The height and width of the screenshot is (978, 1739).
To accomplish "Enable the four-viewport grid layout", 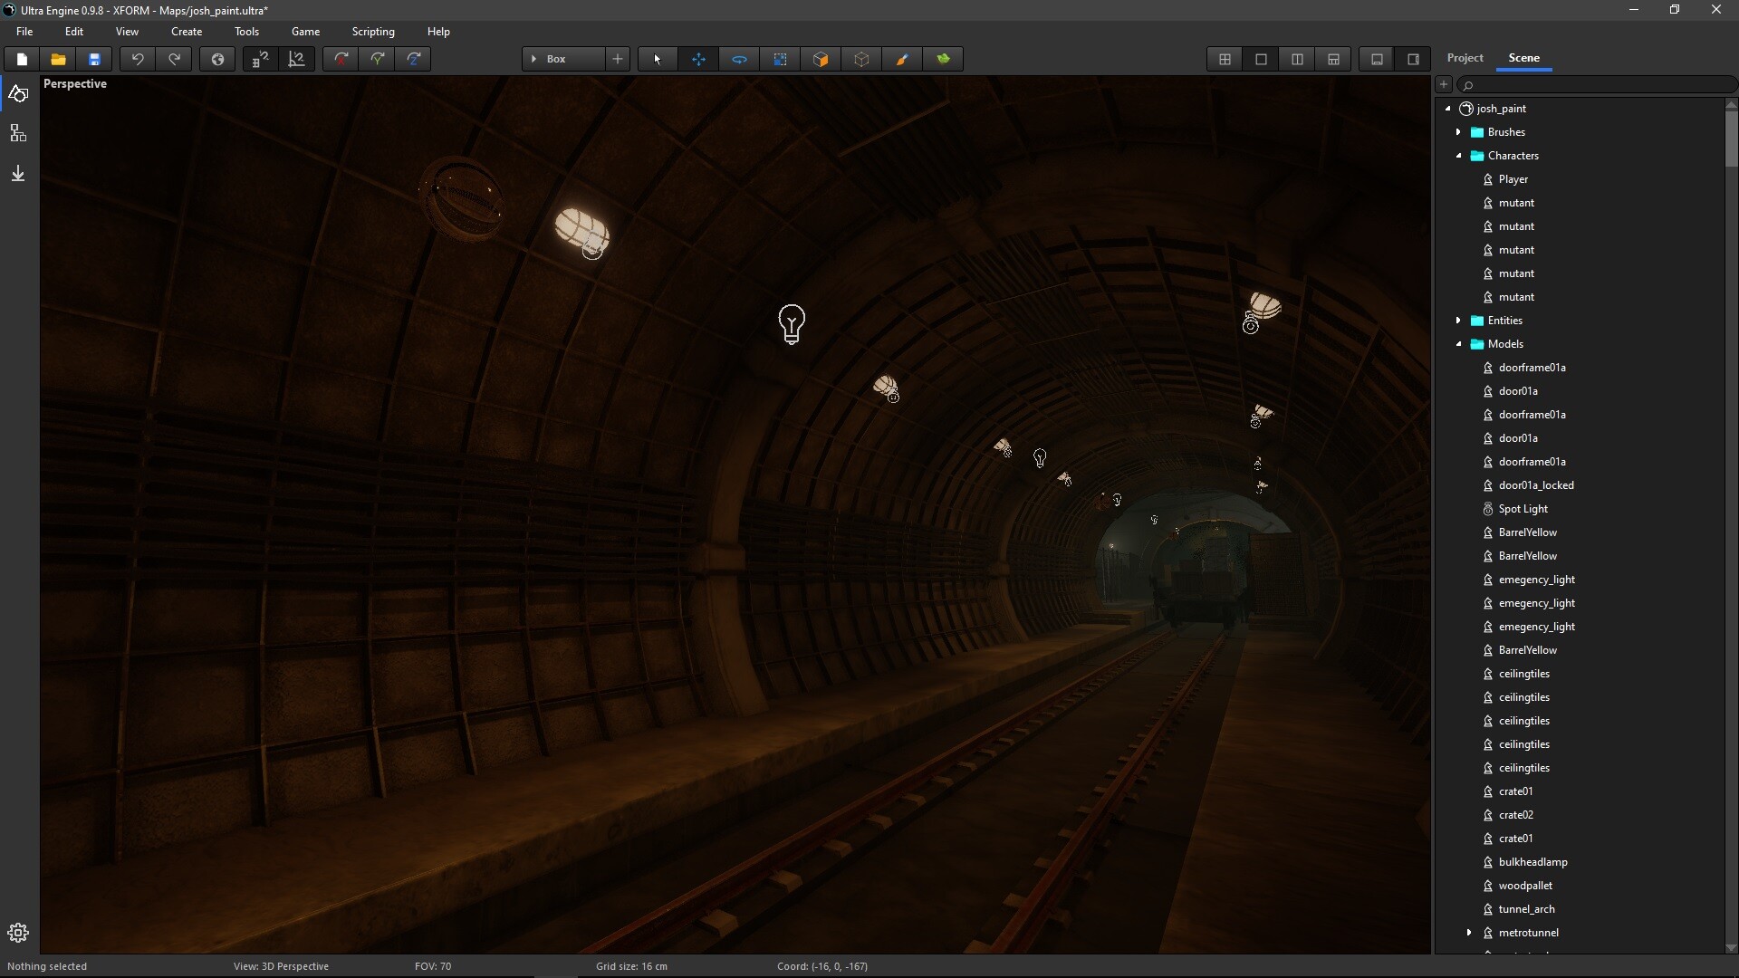I will coord(1225,59).
